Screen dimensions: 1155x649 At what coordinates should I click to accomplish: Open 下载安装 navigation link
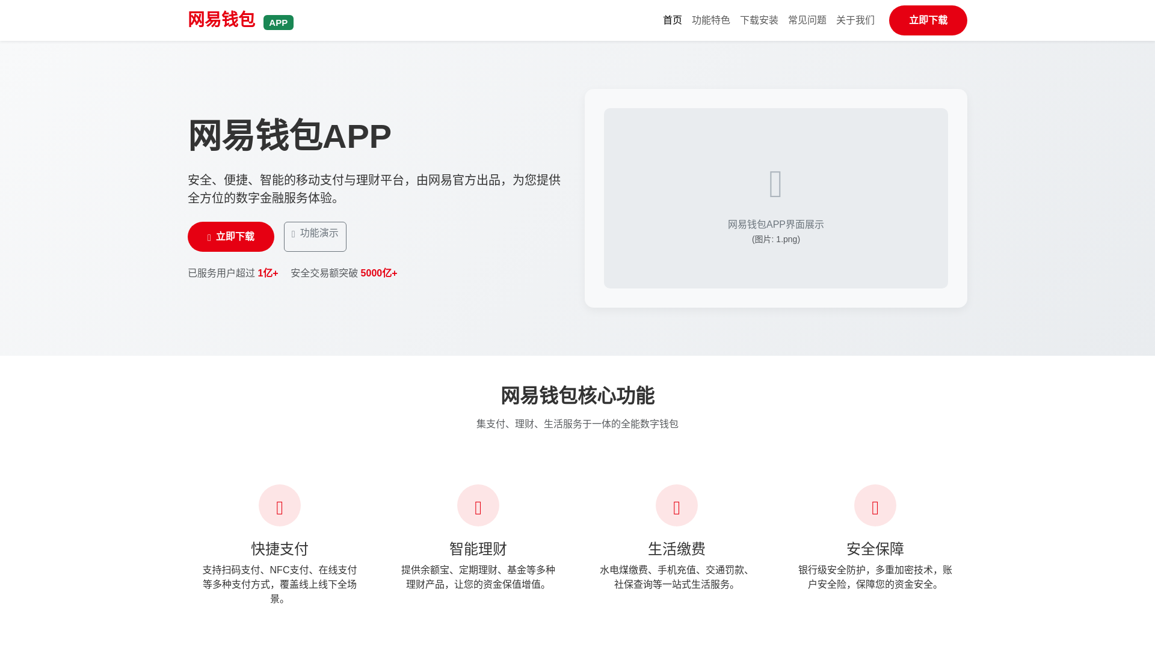click(x=759, y=20)
